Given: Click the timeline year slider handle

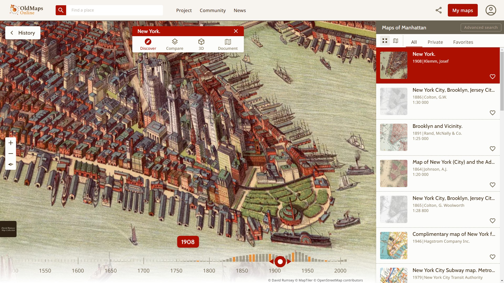Looking at the screenshot, I should click(x=280, y=262).
